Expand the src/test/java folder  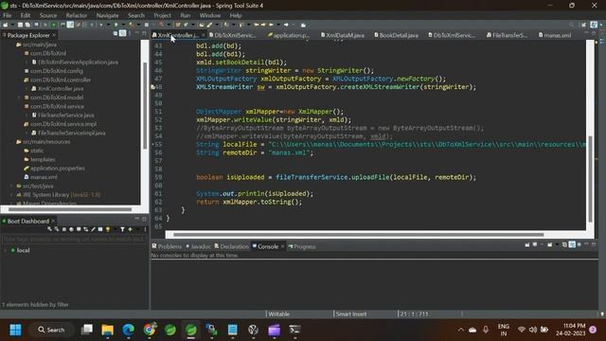click(11, 186)
